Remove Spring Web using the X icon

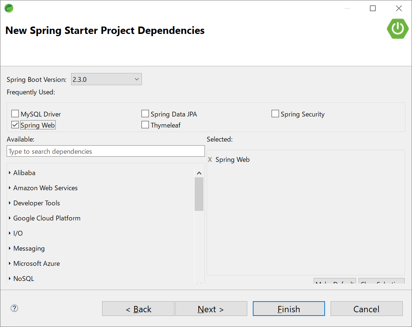tap(210, 160)
